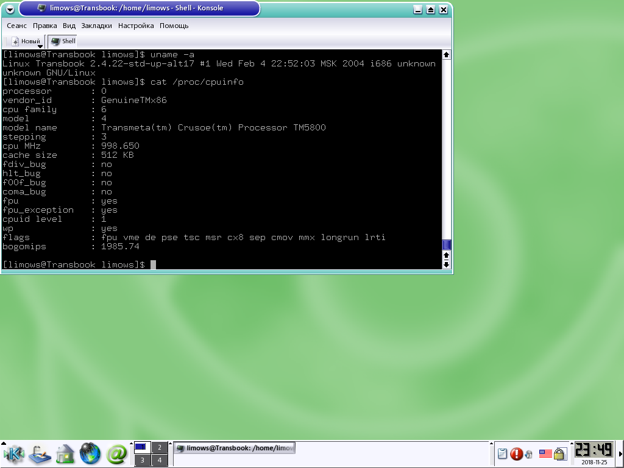Click the limows@Transbook taskbar entry
This screenshot has height=468, width=624.
pos(235,448)
